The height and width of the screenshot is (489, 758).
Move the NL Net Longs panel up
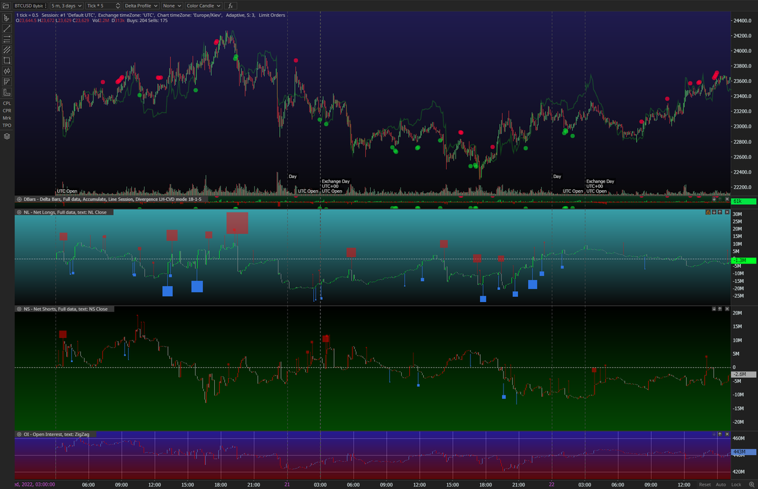click(720, 212)
